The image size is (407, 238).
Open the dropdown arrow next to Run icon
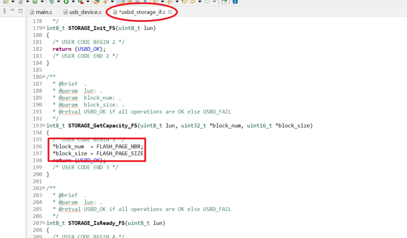[73, 2]
